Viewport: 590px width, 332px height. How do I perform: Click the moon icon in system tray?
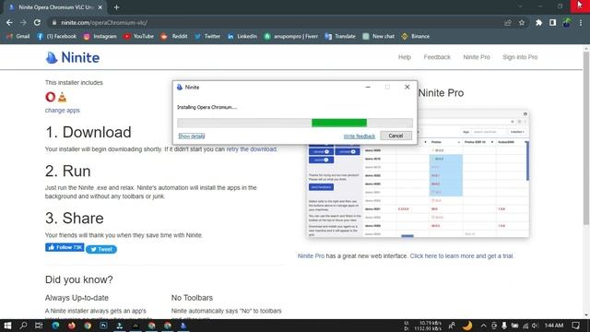(467, 326)
